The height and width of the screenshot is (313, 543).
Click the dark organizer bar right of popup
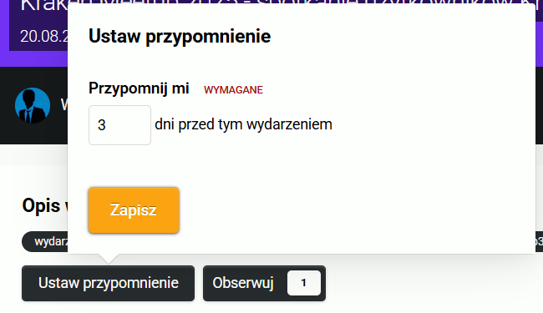click(539, 105)
